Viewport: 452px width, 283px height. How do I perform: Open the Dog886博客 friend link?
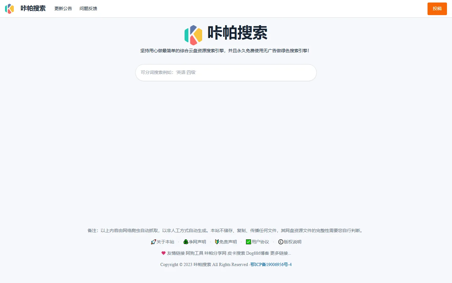258,253
